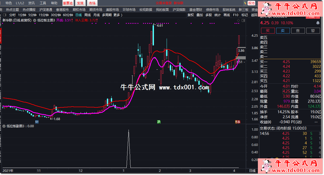The image size is (324, 175).
Task: Toggle the side panel icon at the chart's top right
Action: (243, 20)
